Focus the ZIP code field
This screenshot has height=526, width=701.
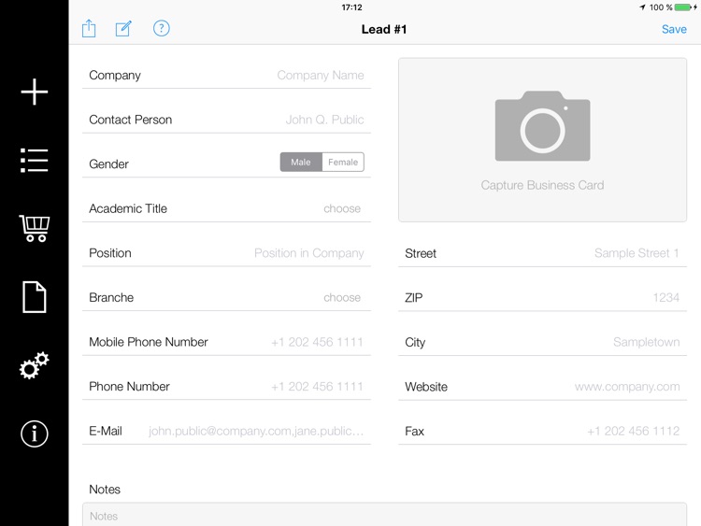coord(542,298)
